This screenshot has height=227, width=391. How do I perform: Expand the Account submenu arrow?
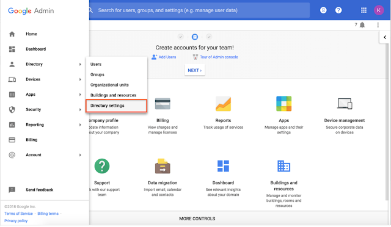click(80, 155)
